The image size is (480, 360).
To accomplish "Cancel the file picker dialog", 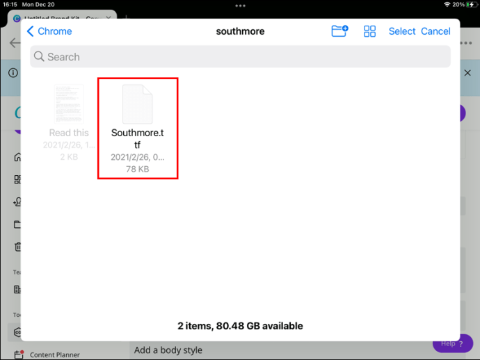I will click(435, 31).
